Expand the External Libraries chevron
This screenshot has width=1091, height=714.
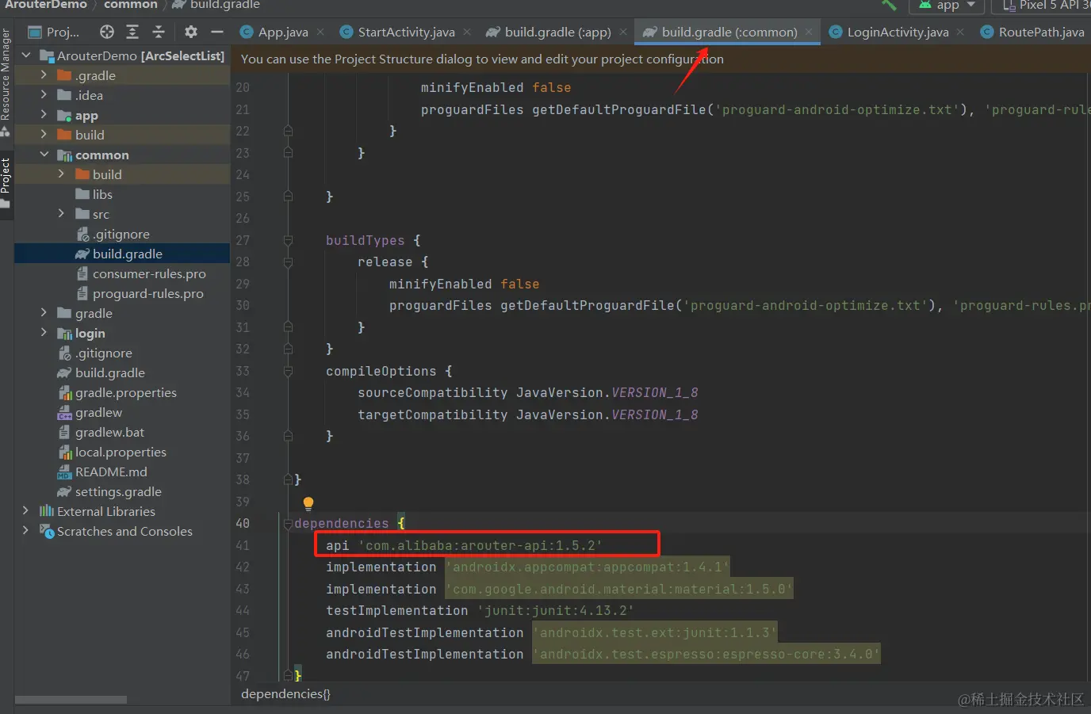pyautogui.click(x=26, y=511)
